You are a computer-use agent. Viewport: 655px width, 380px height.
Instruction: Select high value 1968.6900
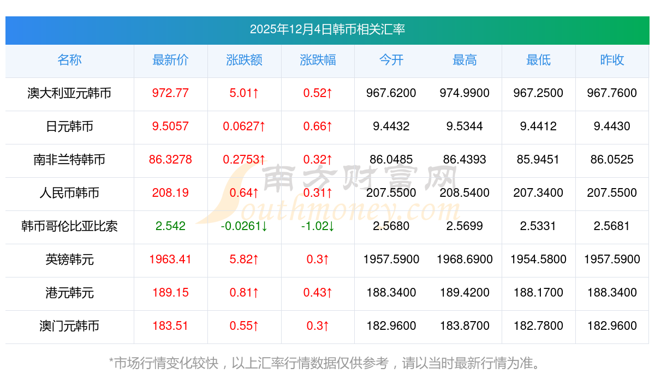tap(465, 260)
